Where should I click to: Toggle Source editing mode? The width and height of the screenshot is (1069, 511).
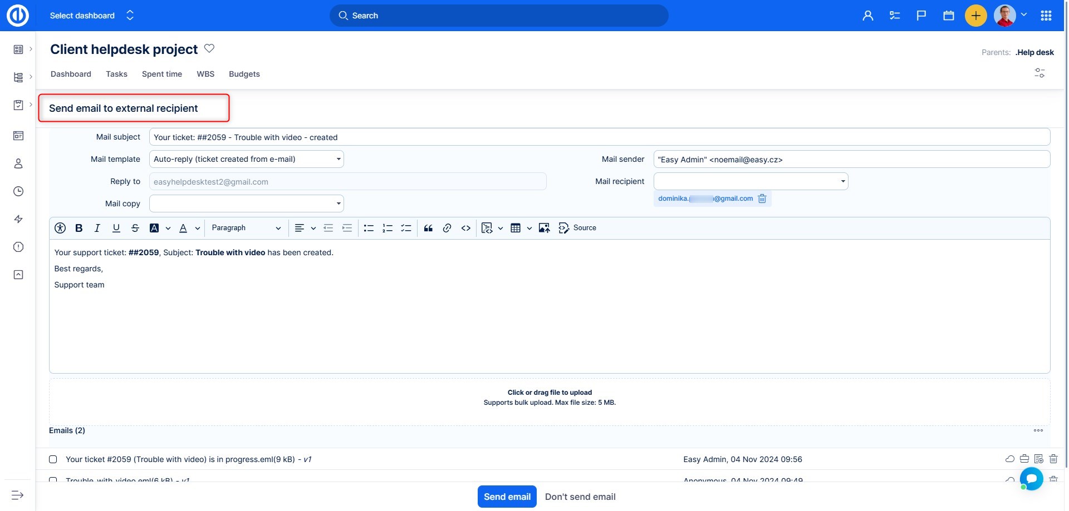coord(577,228)
